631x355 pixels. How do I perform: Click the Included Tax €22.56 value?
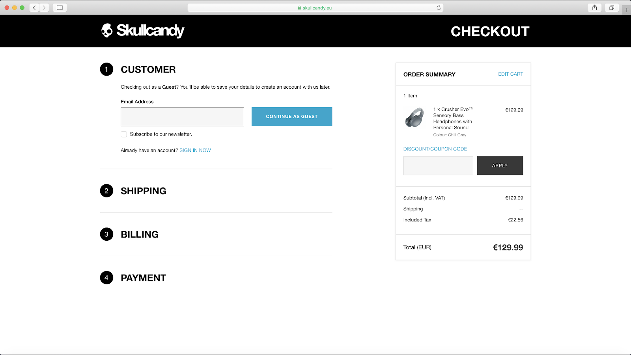pyautogui.click(x=515, y=220)
